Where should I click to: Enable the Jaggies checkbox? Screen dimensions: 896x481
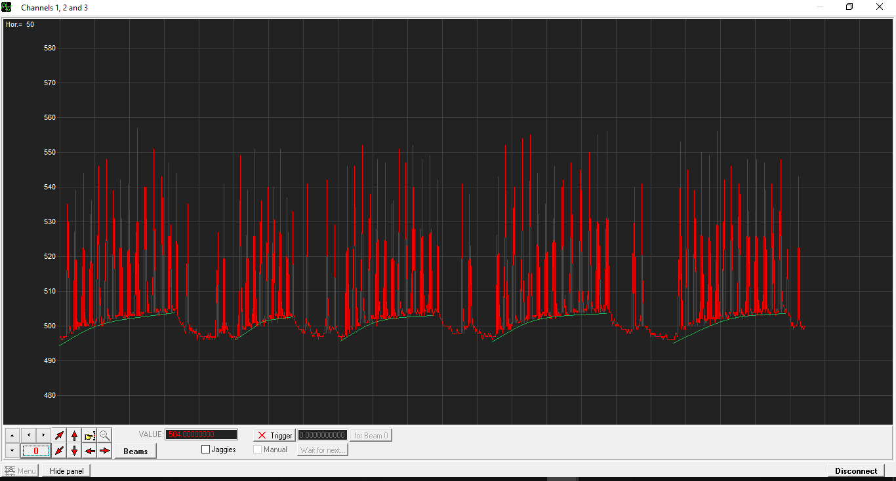(x=206, y=450)
